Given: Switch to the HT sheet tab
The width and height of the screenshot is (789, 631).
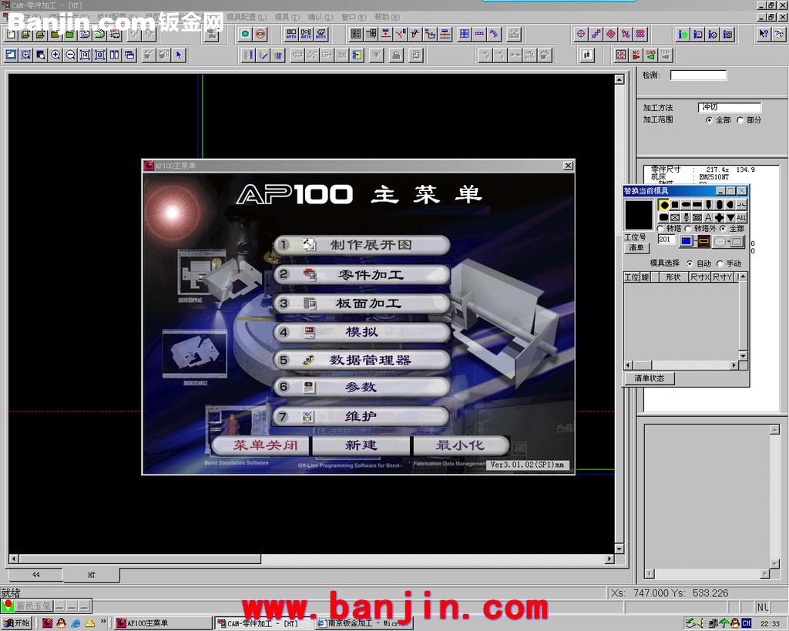Looking at the screenshot, I should pyautogui.click(x=91, y=575).
